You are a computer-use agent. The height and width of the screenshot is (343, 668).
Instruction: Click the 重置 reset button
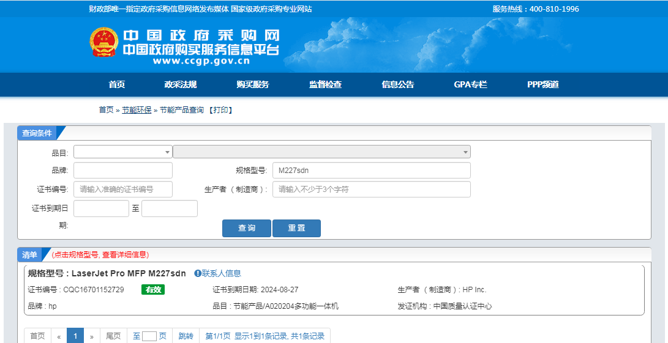(x=296, y=228)
